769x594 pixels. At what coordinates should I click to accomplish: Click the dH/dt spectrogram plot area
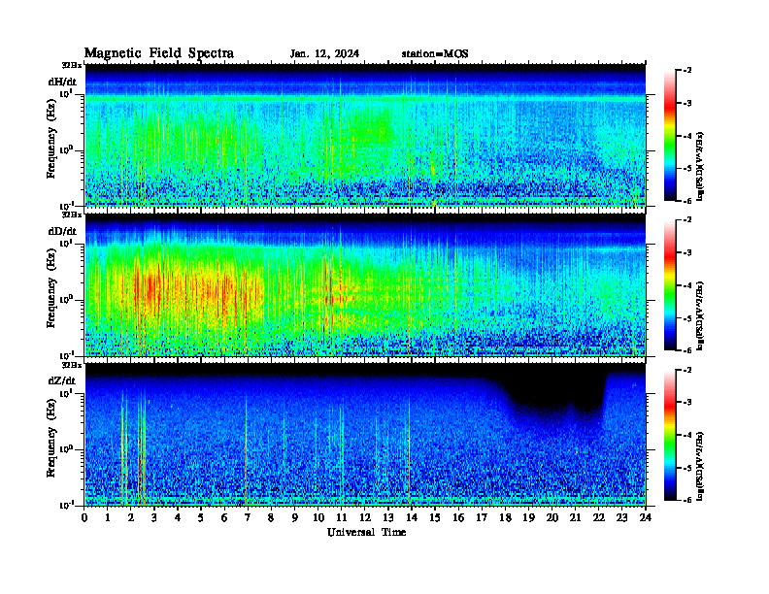click(x=365, y=135)
